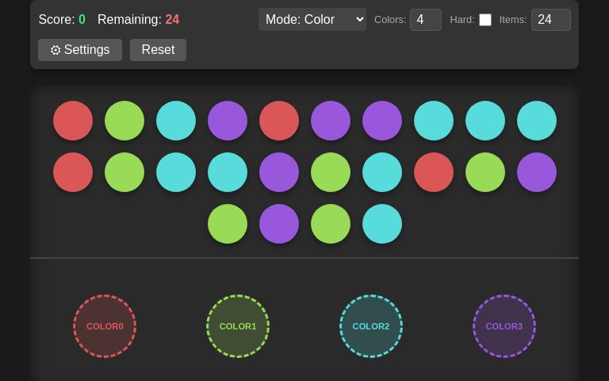609x381 pixels.
Task: Click the Remaining counter value 24
Action: tap(172, 19)
